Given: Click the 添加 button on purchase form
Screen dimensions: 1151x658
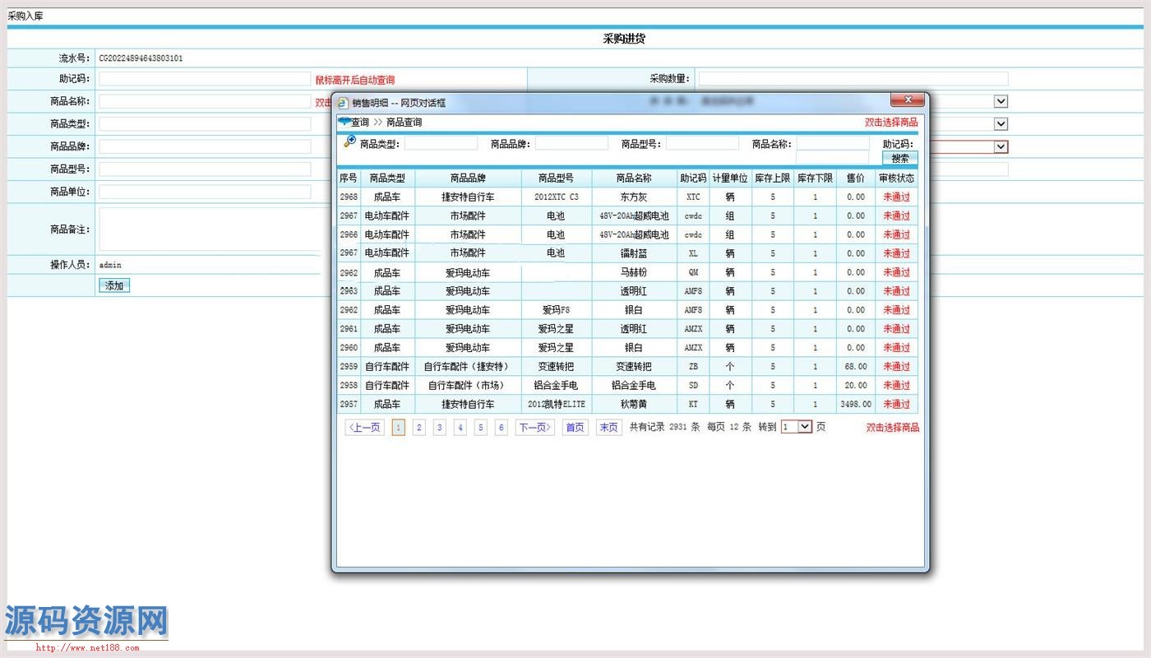Looking at the screenshot, I should (x=114, y=286).
